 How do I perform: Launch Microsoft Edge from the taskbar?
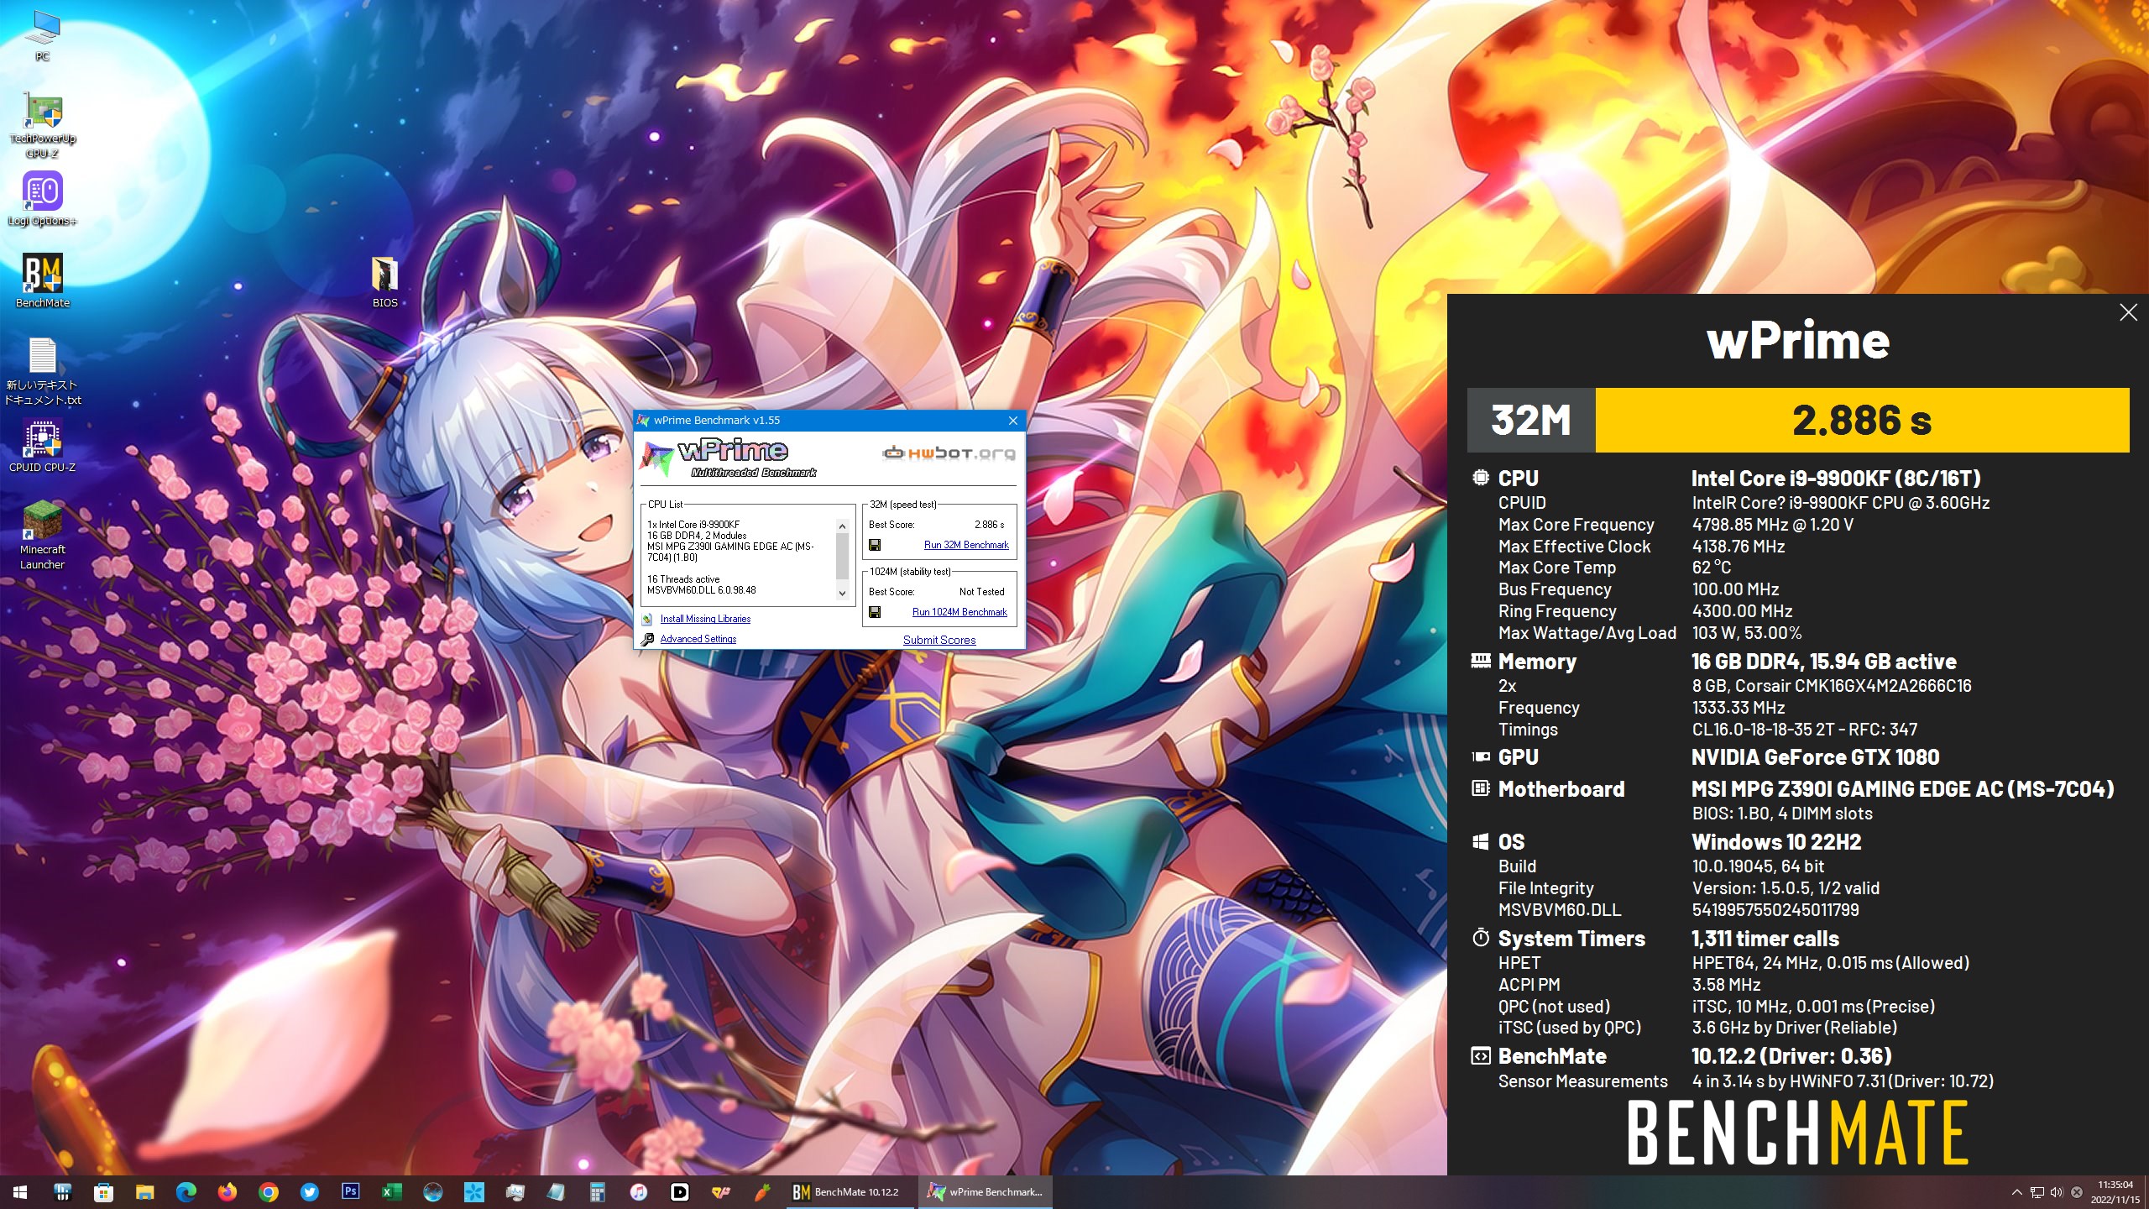[186, 1192]
